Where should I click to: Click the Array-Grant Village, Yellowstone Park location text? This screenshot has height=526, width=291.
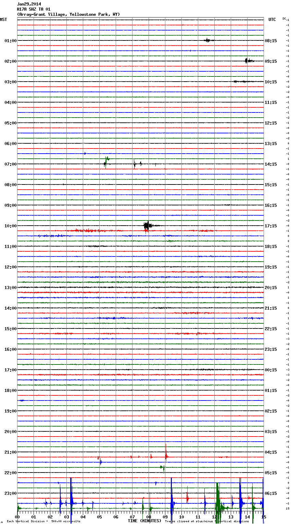point(68,14)
